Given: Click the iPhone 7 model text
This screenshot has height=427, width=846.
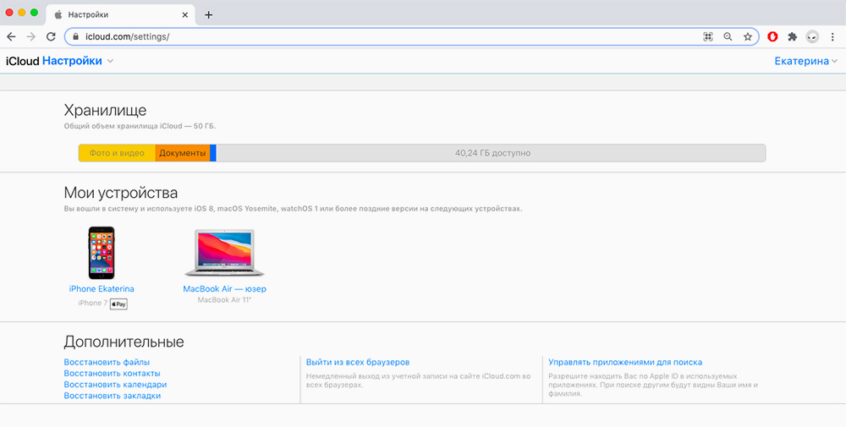Looking at the screenshot, I should [x=93, y=303].
